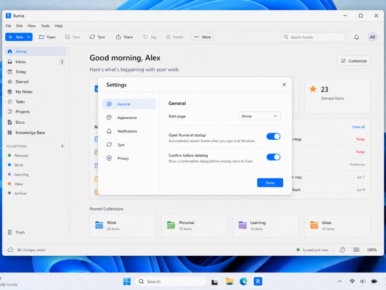The height and width of the screenshot is (290, 386).
Task: Open the AK profile avatar
Action: tap(372, 37)
